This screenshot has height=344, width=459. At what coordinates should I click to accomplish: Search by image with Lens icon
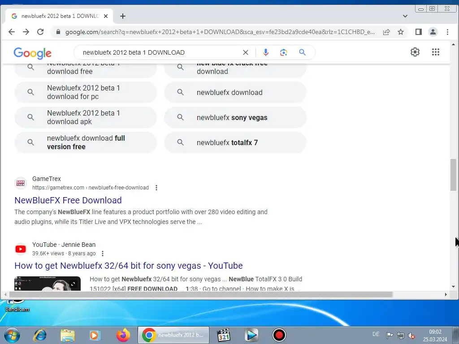click(x=283, y=52)
